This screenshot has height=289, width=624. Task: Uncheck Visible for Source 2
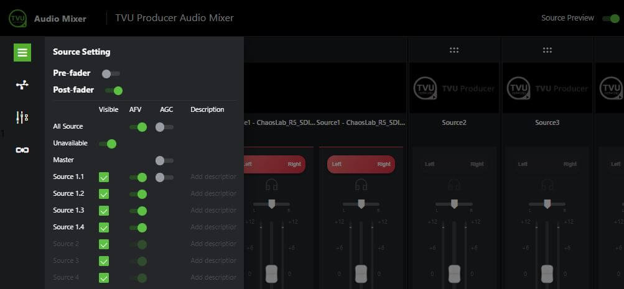(x=104, y=244)
